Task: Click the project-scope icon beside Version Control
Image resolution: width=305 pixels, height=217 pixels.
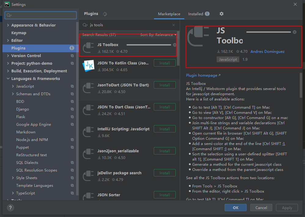Action: click(x=72, y=56)
